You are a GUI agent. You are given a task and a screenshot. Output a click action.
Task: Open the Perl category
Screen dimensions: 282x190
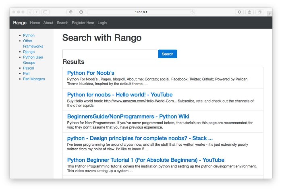[26, 74]
